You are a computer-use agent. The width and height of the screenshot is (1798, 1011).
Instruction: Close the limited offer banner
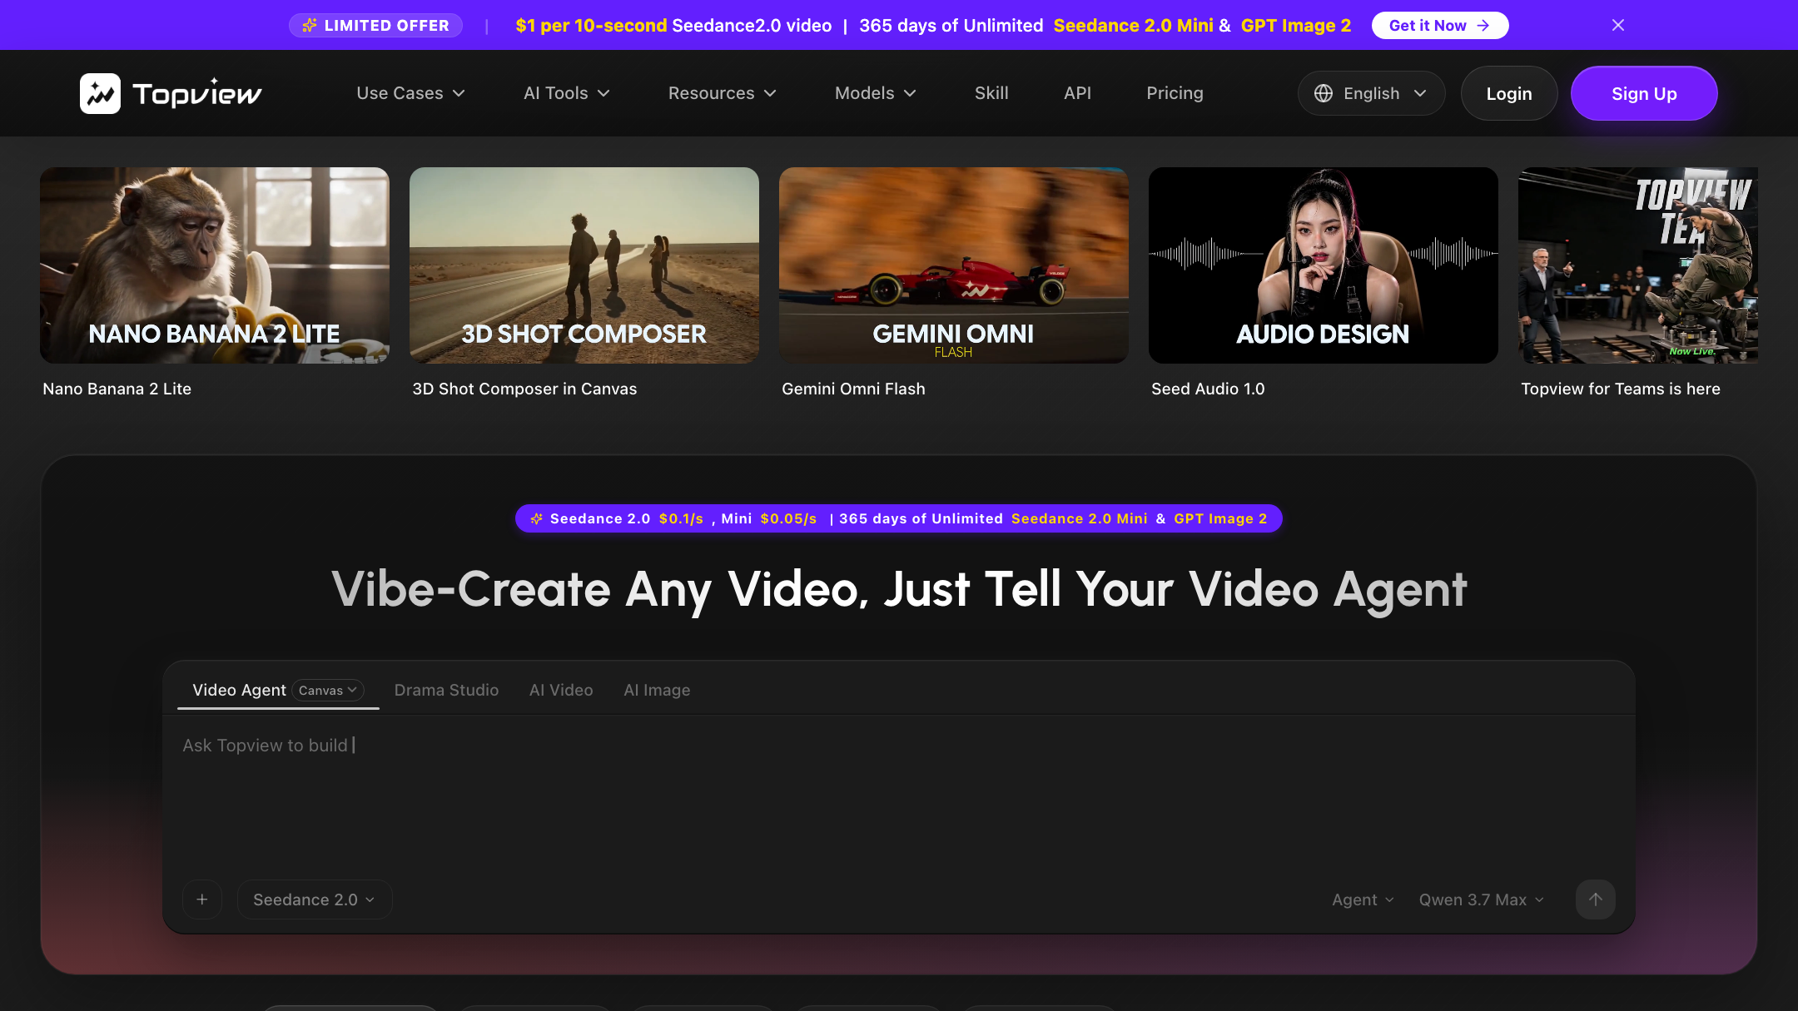[1618, 25]
